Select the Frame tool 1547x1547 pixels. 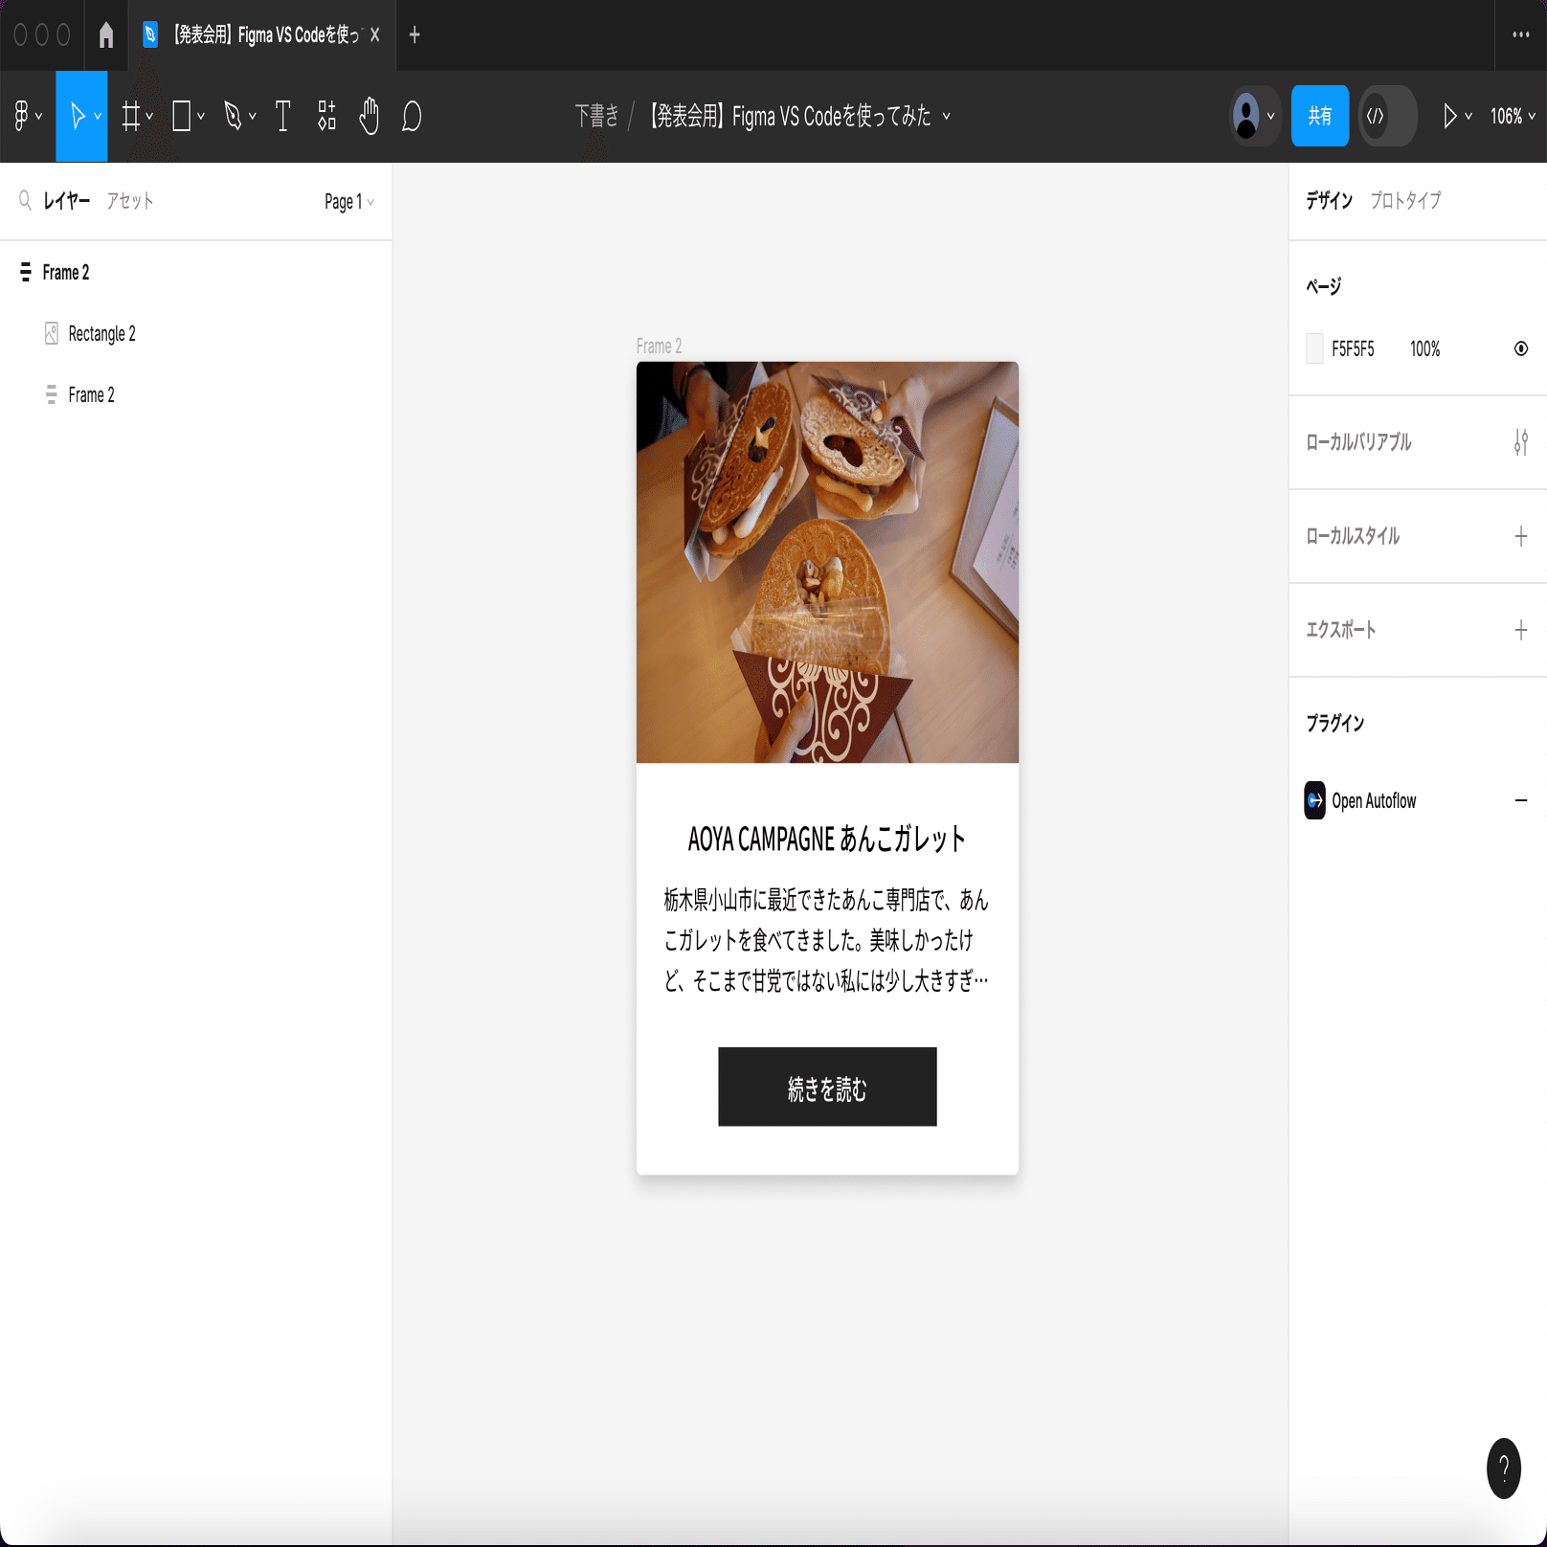131,116
